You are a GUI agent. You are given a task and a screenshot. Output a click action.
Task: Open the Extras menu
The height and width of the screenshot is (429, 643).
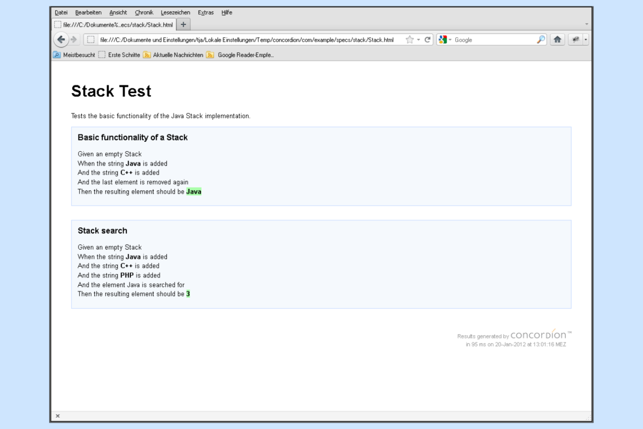tap(205, 12)
